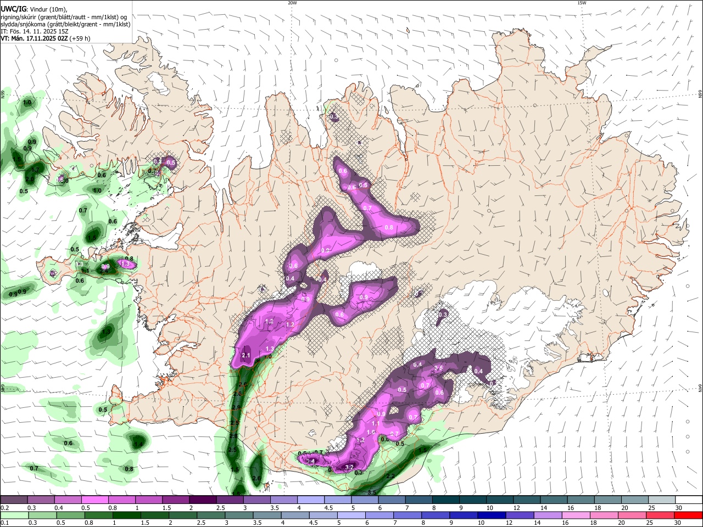Pick the pink 18 swatch in the bottom legend row
Image resolution: width=703 pixels, height=527 pixels.
click(x=604, y=515)
